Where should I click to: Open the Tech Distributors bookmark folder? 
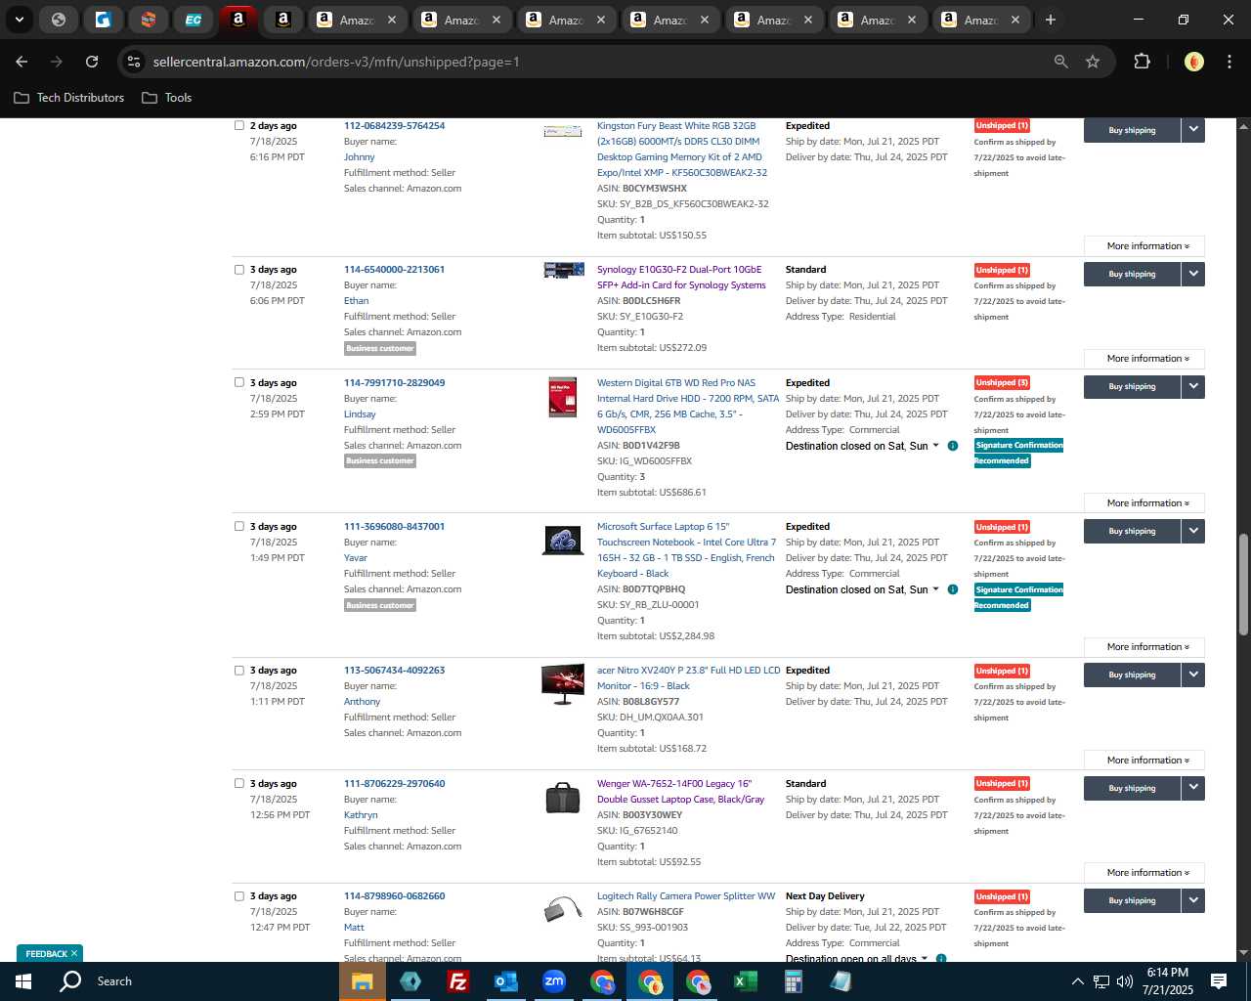(69, 98)
